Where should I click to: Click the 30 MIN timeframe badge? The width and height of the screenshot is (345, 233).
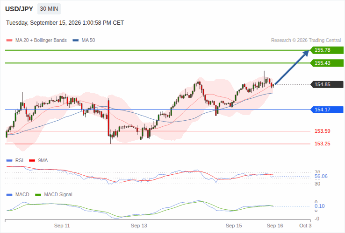click(x=49, y=9)
